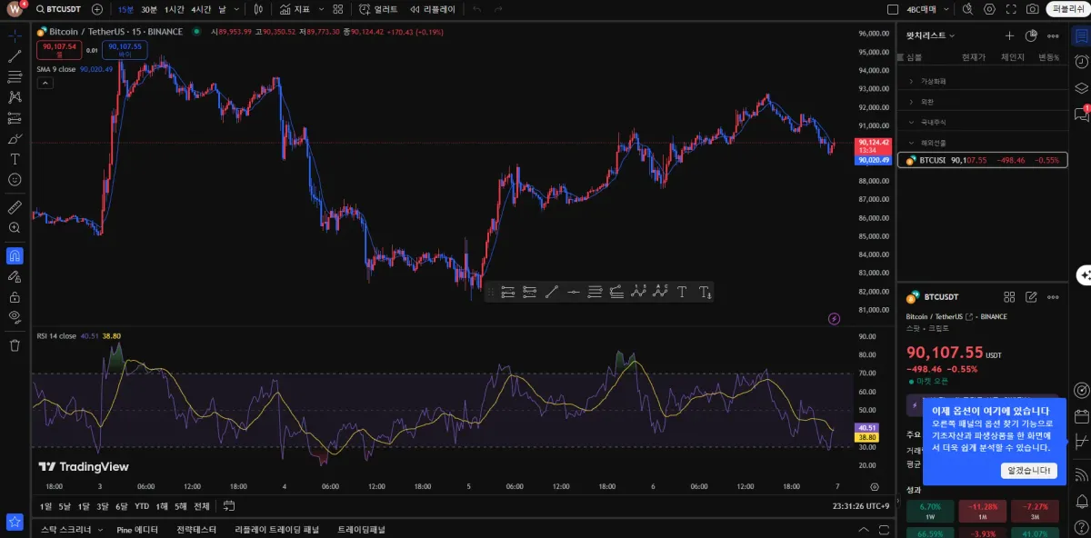Toggle Magnet mode in left toolbar

pyautogui.click(x=15, y=256)
